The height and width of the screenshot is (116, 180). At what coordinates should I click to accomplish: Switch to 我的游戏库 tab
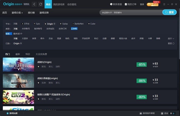tap(59, 4)
